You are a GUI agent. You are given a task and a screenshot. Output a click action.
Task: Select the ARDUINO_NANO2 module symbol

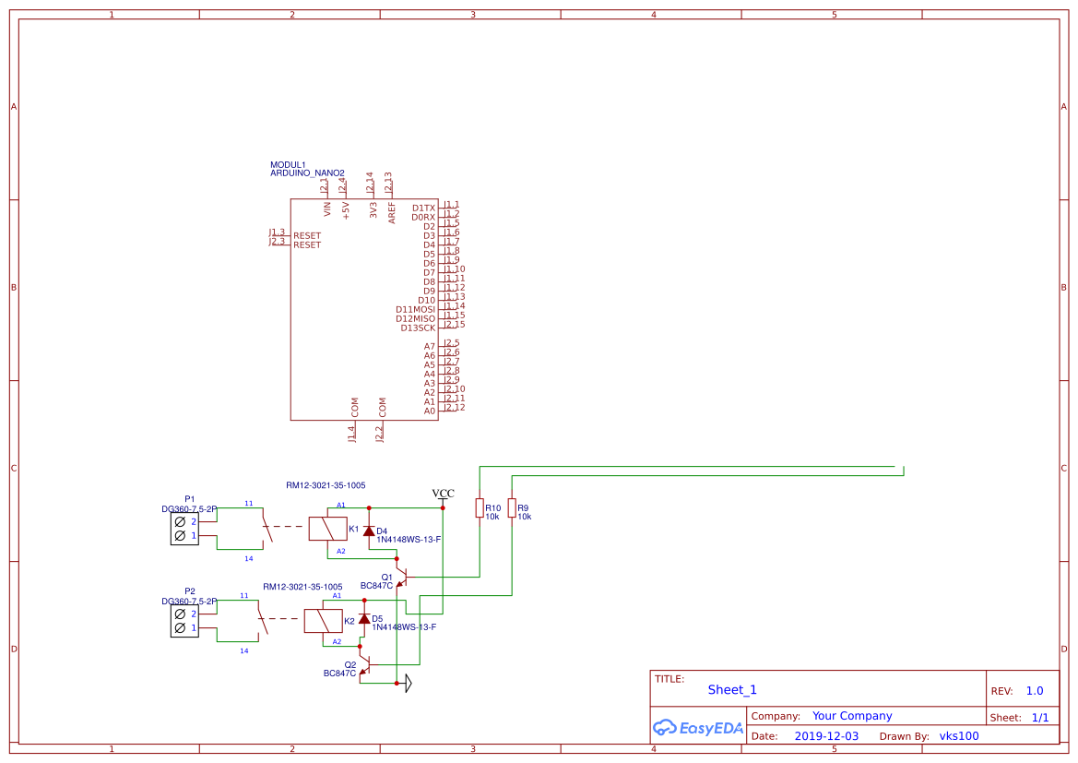[364, 304]
